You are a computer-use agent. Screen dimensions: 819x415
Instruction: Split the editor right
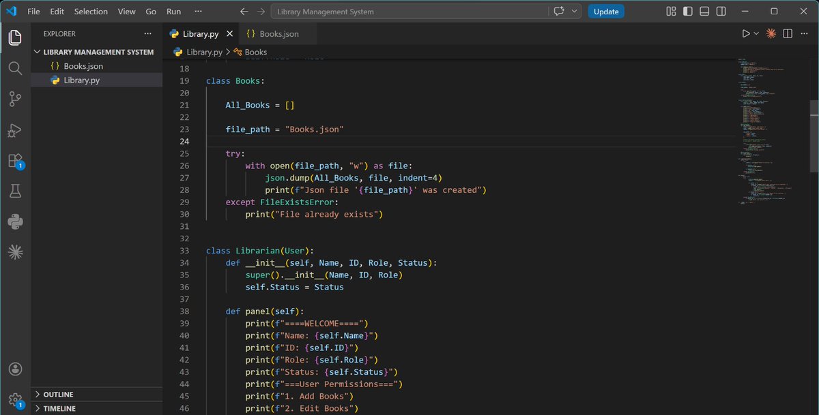788,33
